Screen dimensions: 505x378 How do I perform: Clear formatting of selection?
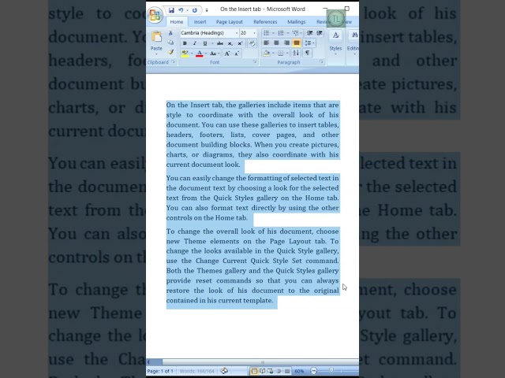[252, 43]
